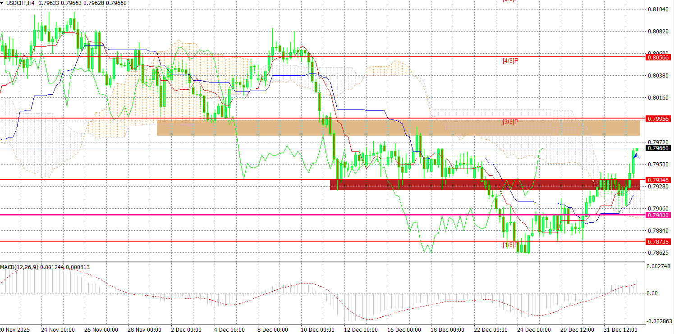
Task: Click the 0.78735 red price label
Action: [658, 242]
